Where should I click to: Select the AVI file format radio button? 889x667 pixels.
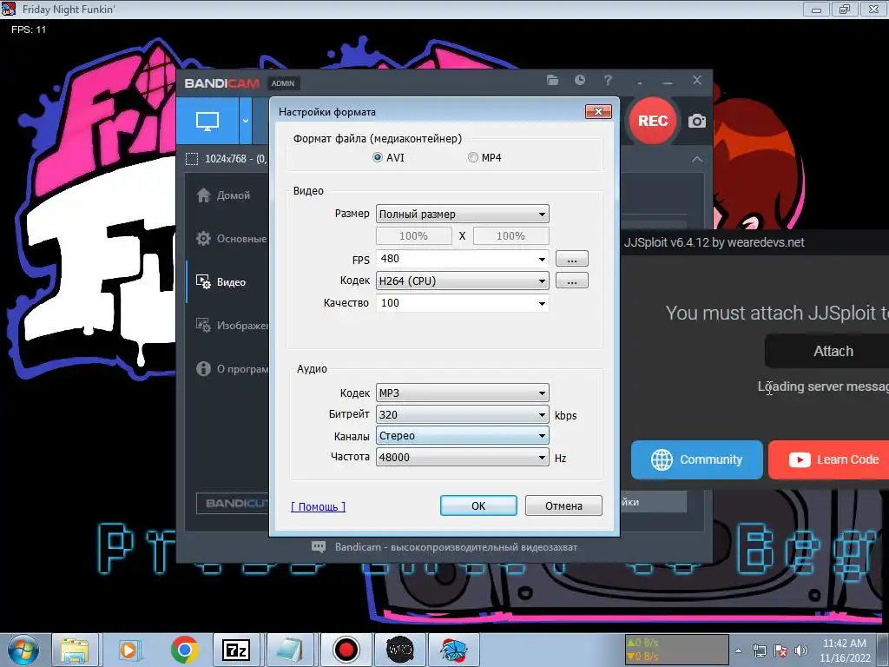click(378, 158)
